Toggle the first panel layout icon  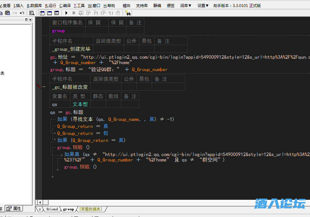point(42,13)
